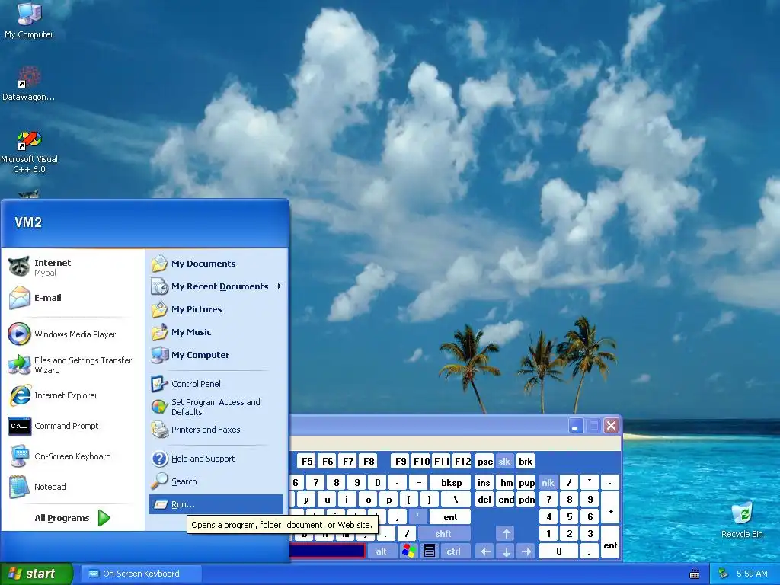Open Set Program Access and Defaults
This screenshot has width=780, height=585.
[216, 407]
